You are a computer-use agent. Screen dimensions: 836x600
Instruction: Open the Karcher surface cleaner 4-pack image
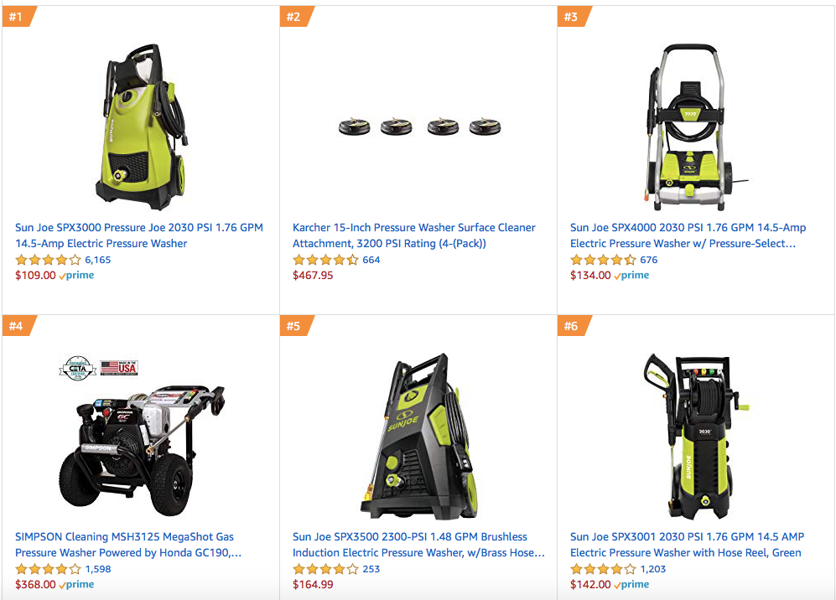tap(419, 127)
